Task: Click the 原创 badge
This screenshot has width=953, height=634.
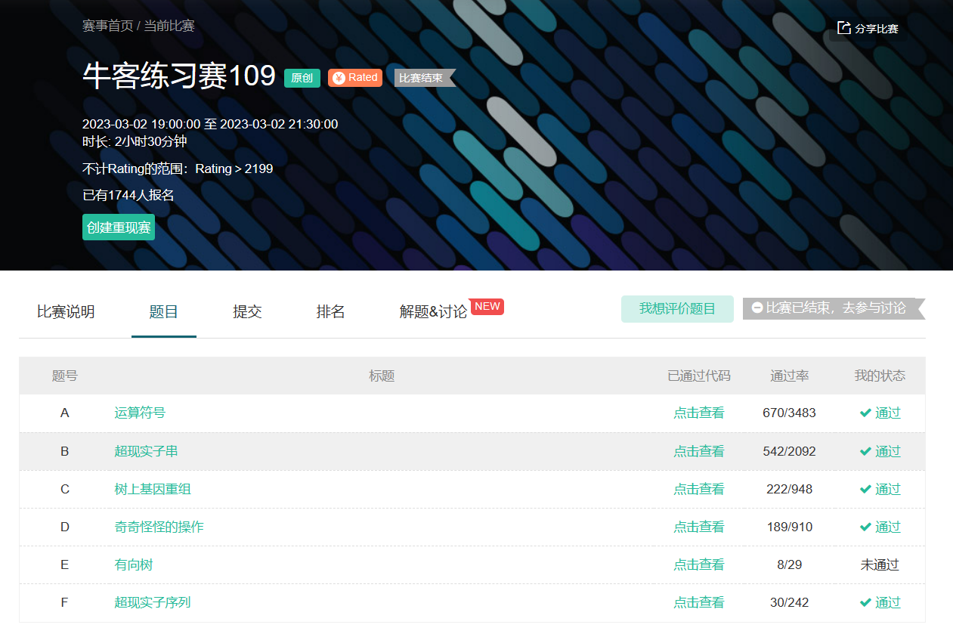Action: pyautogui.click(x=302, y=78)
